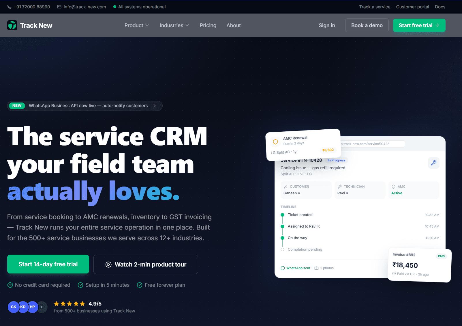Click the Invoice #892 title
This screenshot has height=326, width=462.
tap(404, 254)
